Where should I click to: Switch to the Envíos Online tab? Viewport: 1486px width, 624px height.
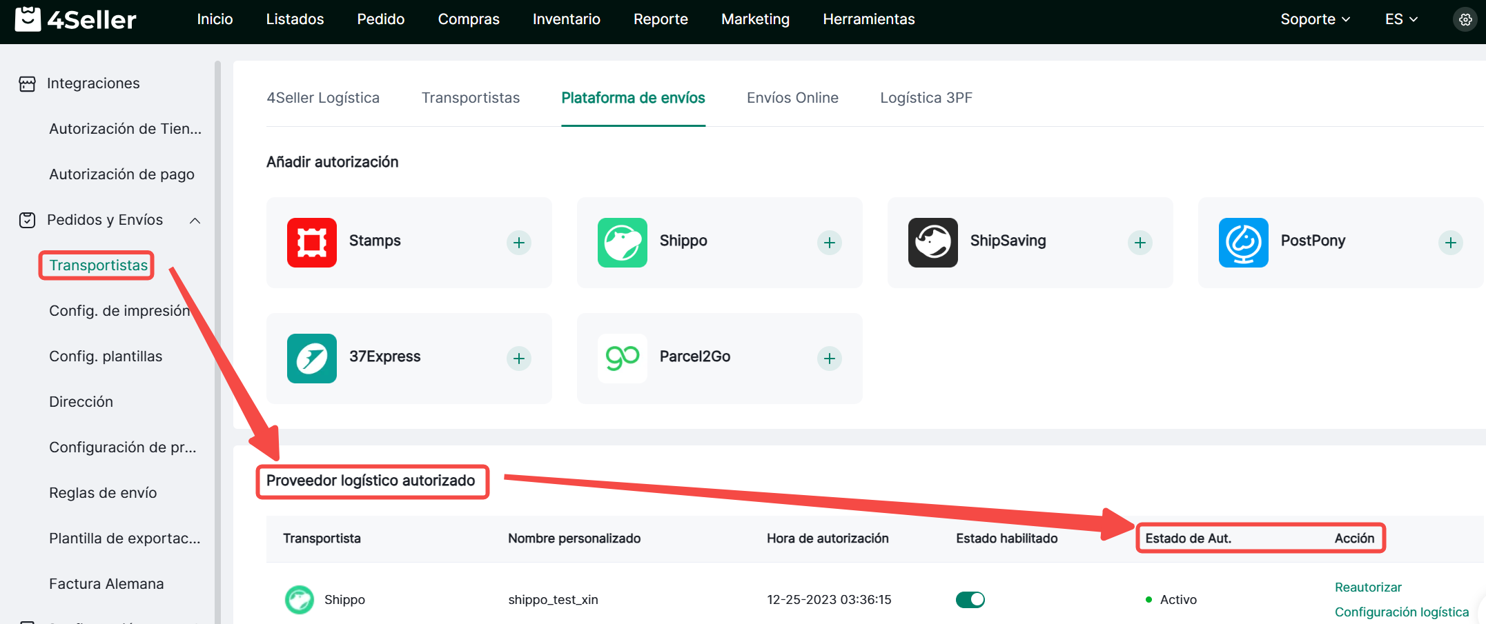click(x=792, y=98)
